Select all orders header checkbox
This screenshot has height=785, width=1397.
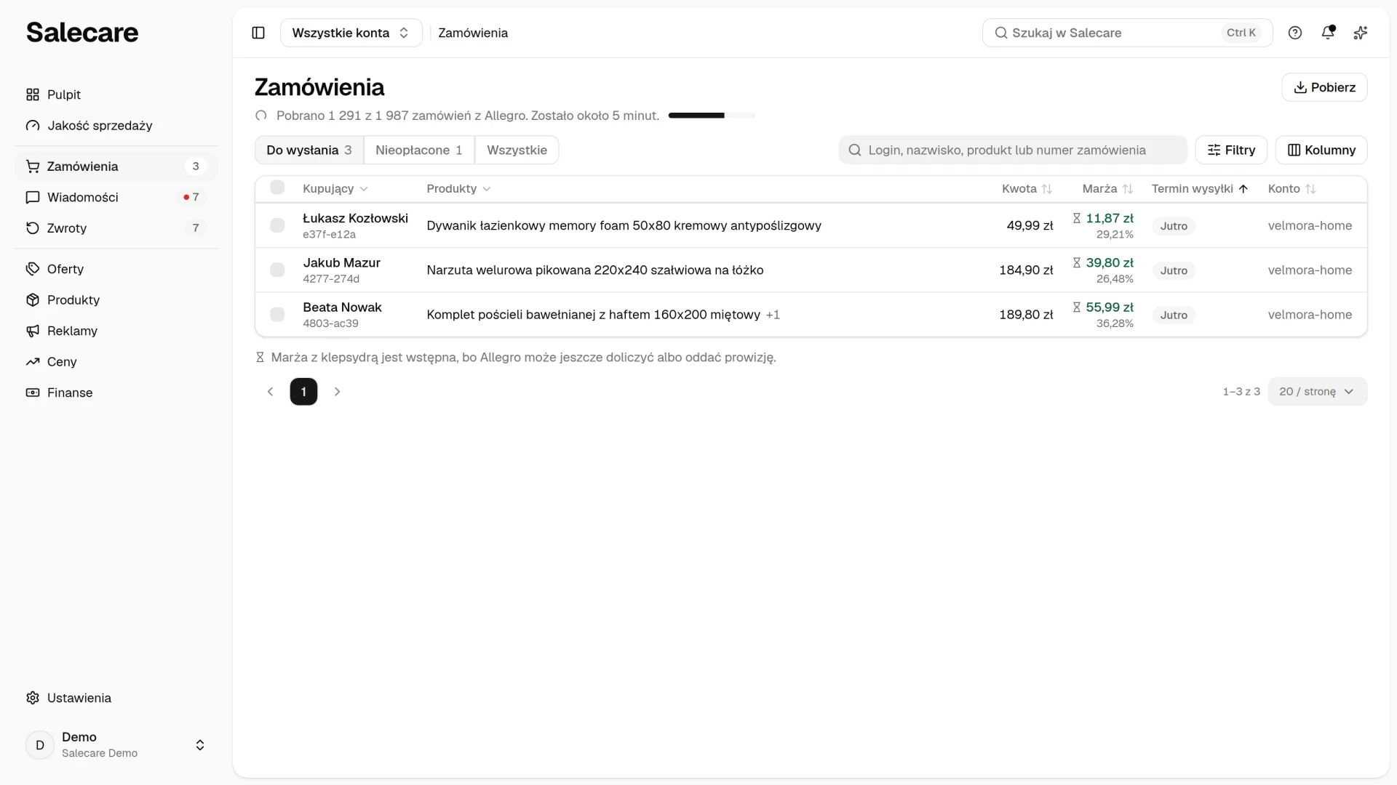click(x=277, y=188)
